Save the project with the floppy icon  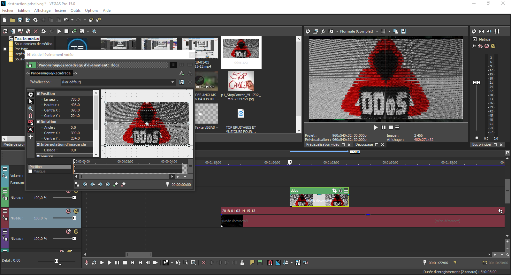pos(20,20)
